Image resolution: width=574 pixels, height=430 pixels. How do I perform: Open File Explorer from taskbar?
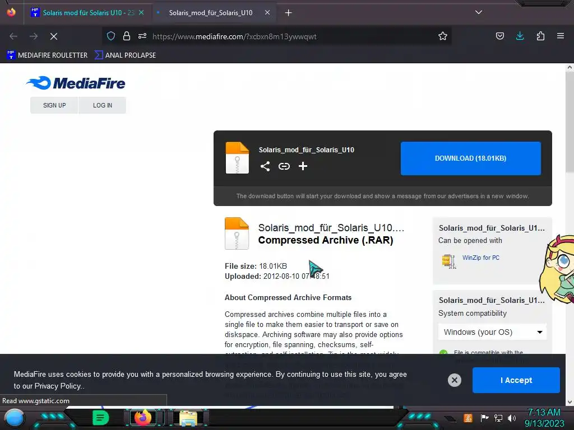point(188,418)
